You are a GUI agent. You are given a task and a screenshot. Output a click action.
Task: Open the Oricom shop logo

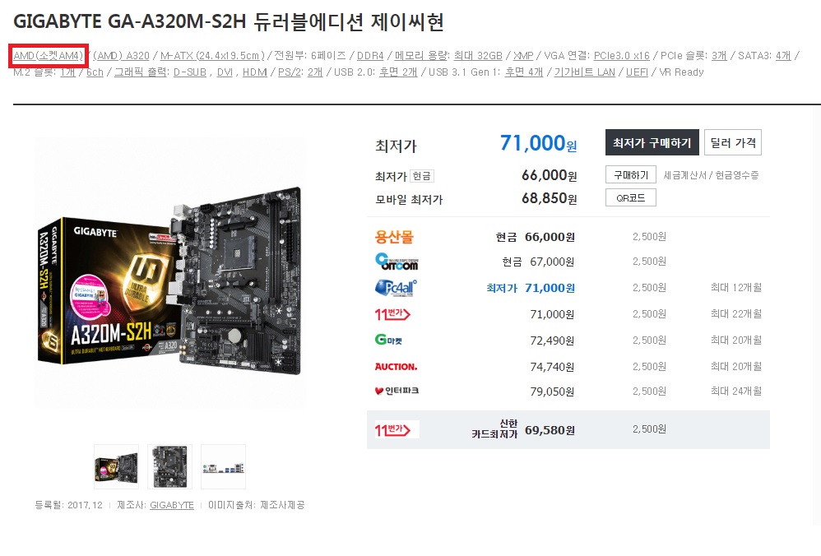(x=397, y=262)
